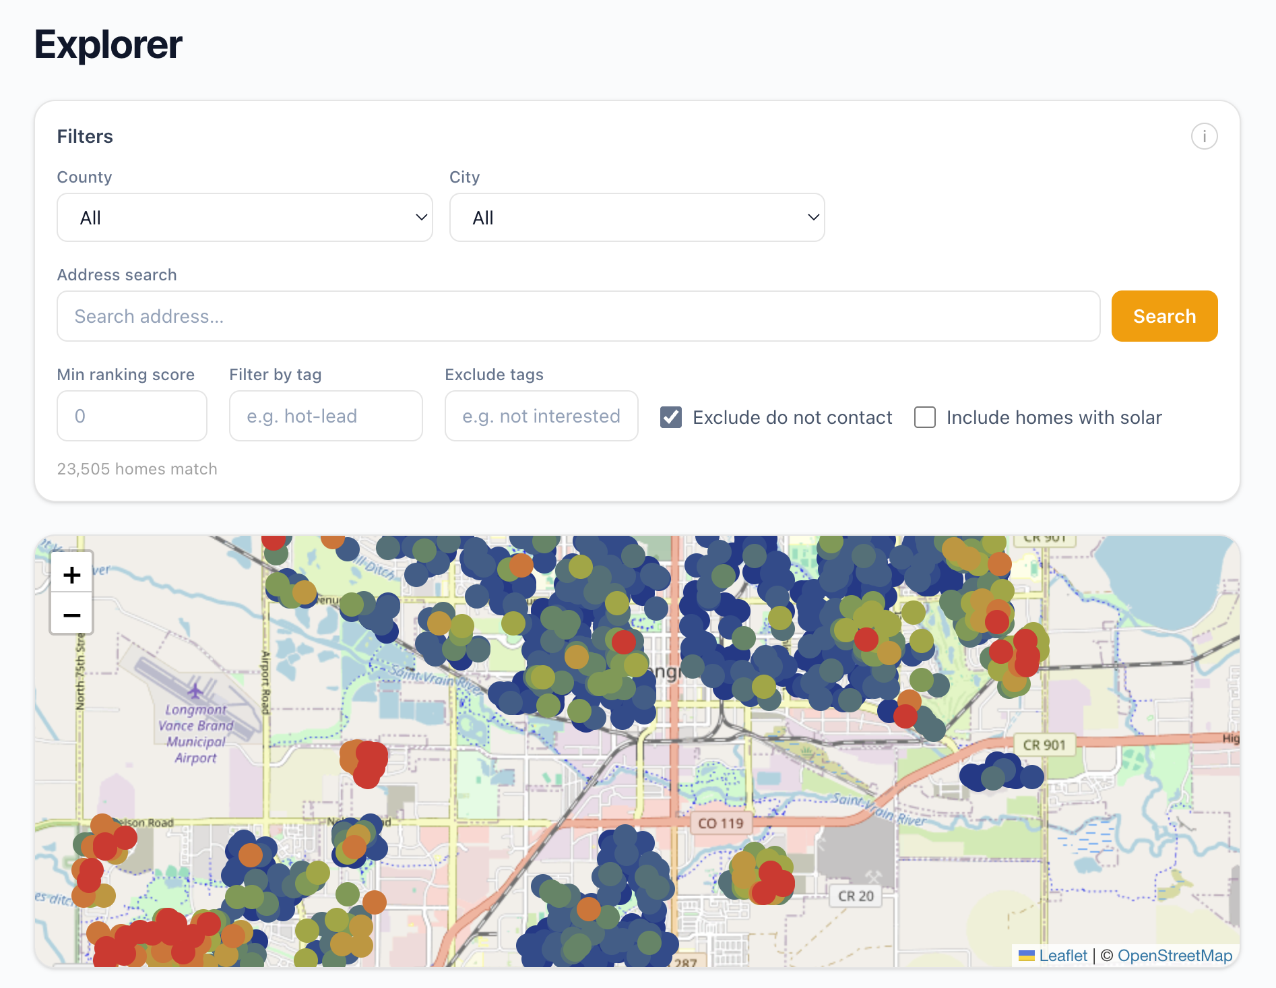
Task: Click the CR 20 road label
Action: click(856, 896)
